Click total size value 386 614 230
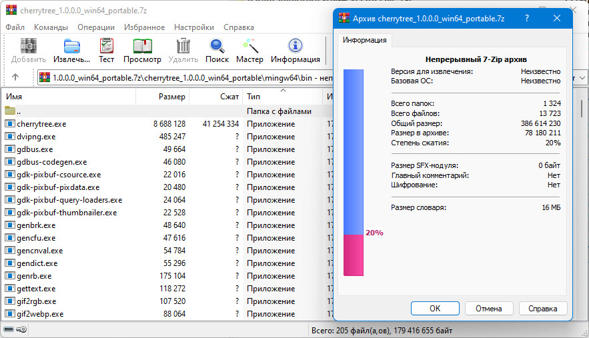Viewport: 589px width, 338px height. coord(540,123)
